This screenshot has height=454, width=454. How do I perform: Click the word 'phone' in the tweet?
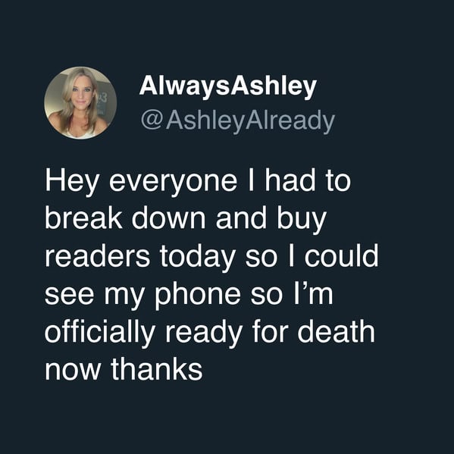click(x=198, y=296)
